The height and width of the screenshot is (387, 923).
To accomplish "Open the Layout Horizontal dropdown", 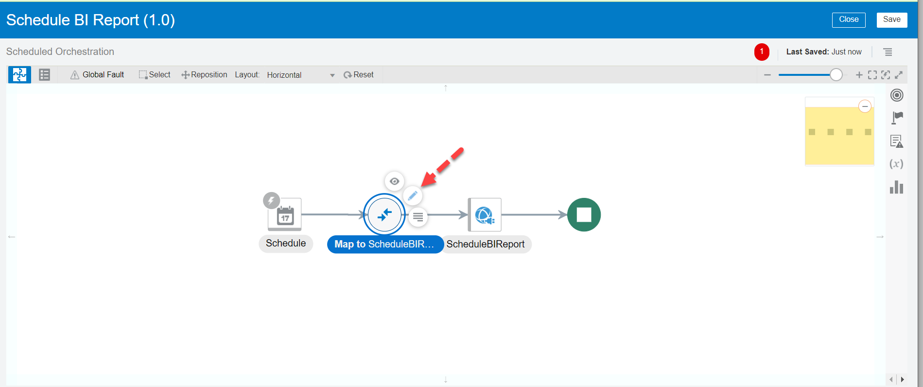I will (300, 75).
